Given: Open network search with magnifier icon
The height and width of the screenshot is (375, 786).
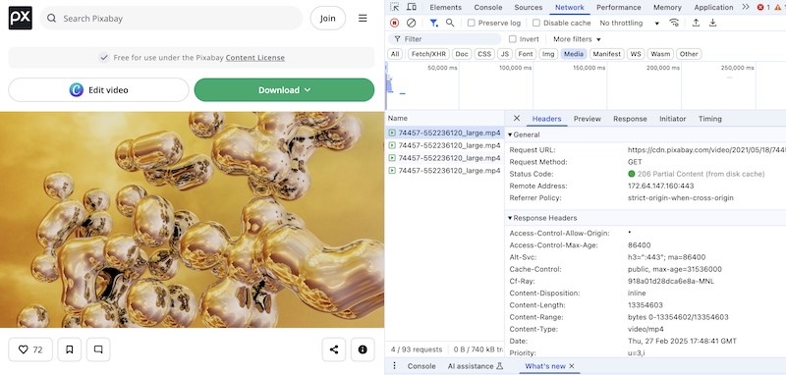Looking at the screenshot, I should 450,23.
